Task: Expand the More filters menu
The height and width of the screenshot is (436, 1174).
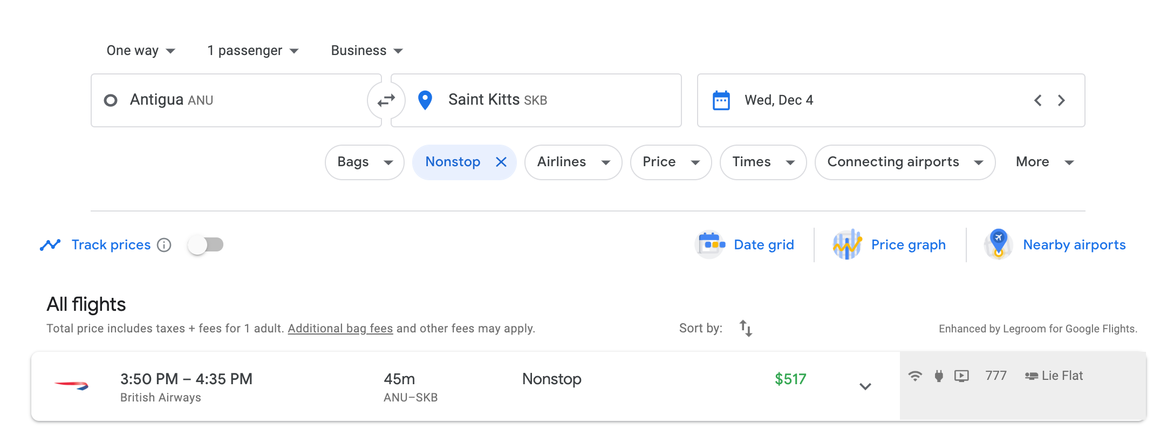Action: [1044, 162]
